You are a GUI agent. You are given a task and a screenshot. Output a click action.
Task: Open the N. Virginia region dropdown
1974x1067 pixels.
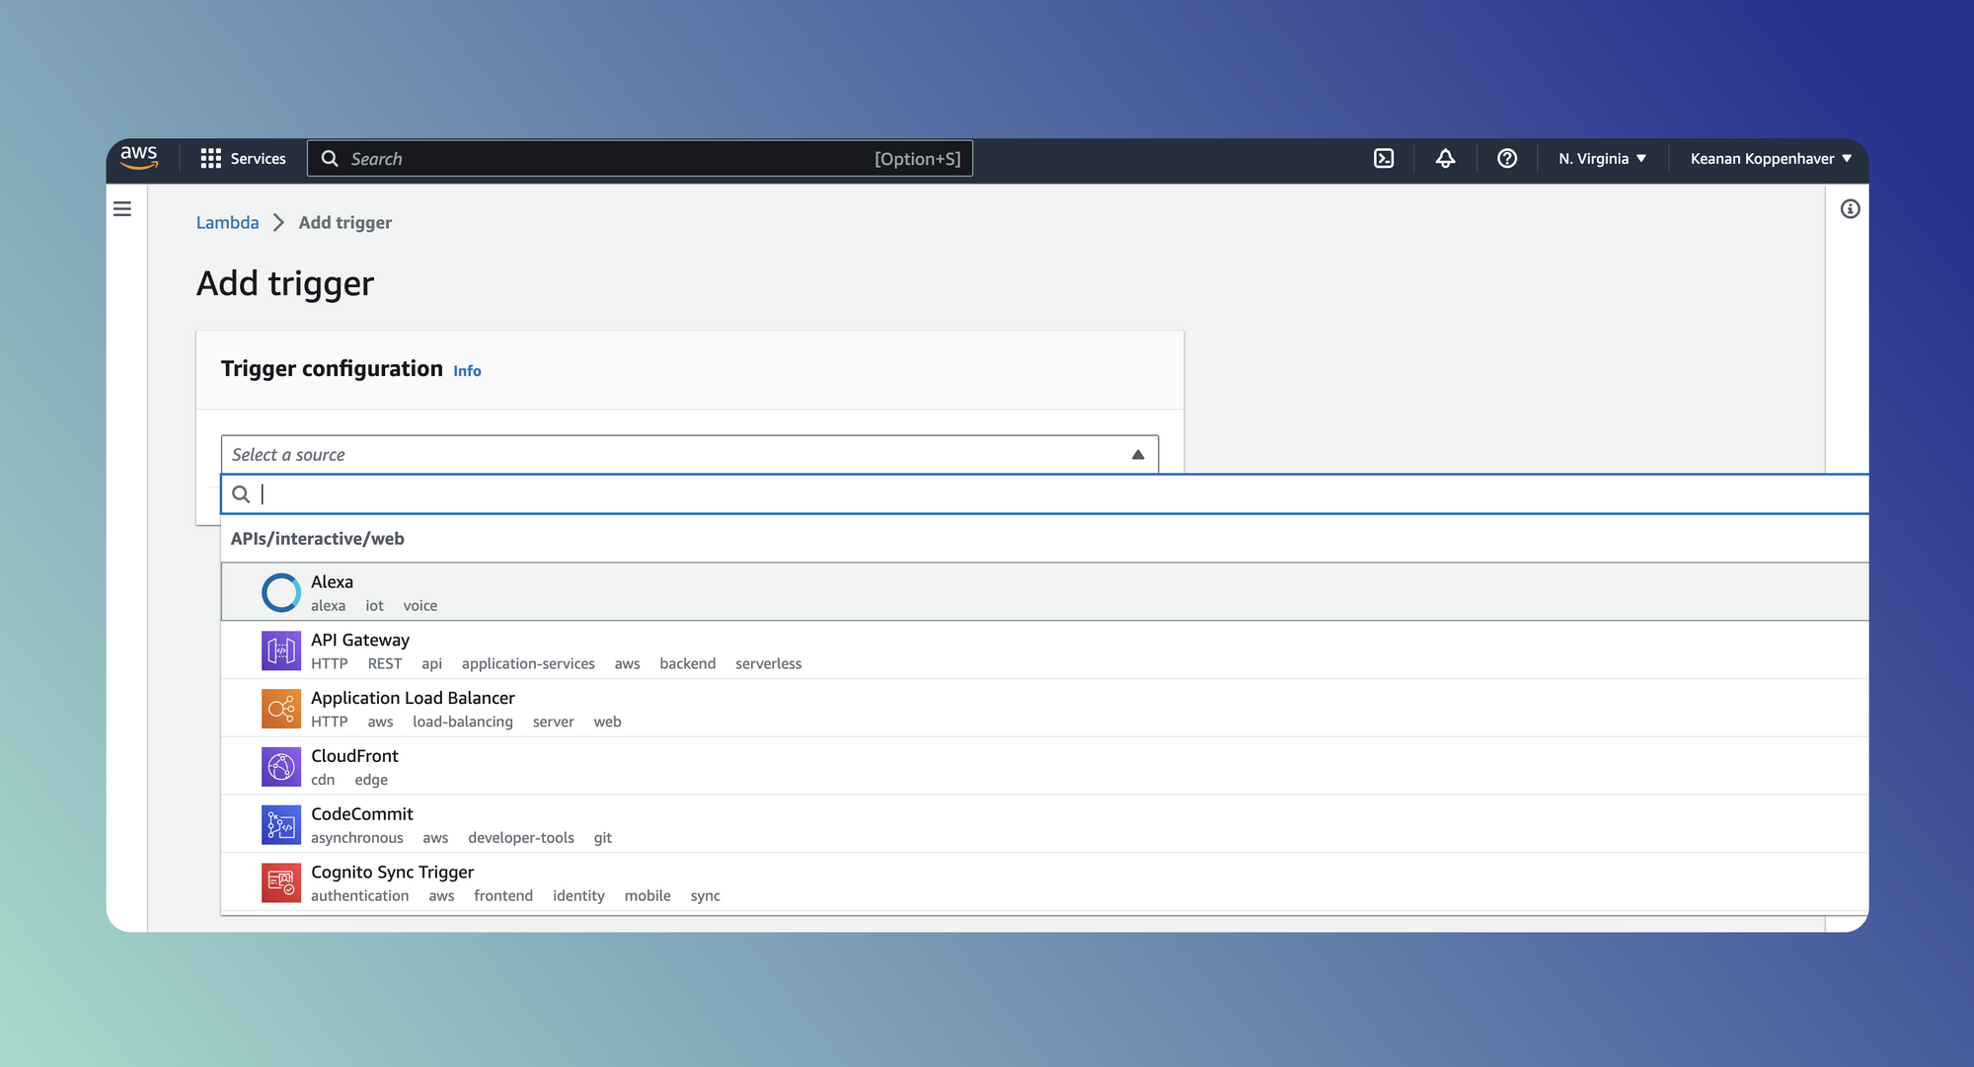1601,158
